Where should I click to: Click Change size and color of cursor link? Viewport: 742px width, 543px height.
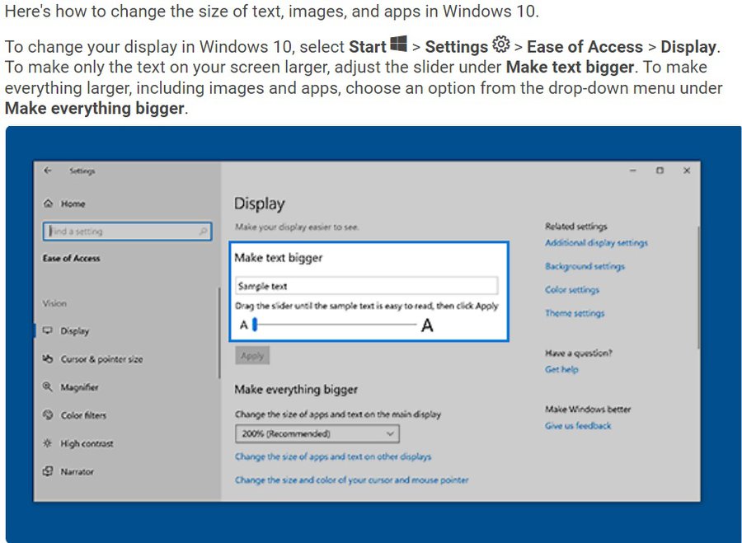click(x=351, y=480)
